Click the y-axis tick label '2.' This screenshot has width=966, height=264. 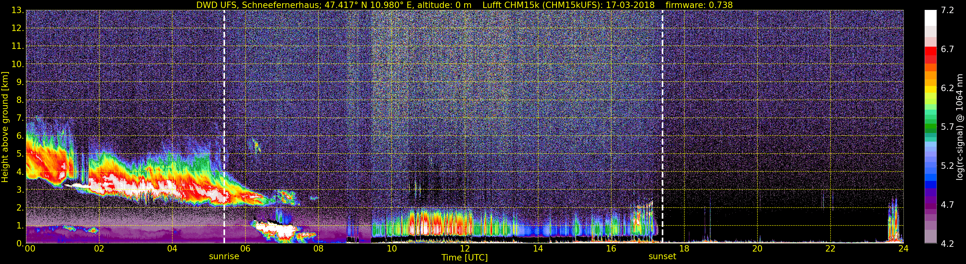click(20, 208)
